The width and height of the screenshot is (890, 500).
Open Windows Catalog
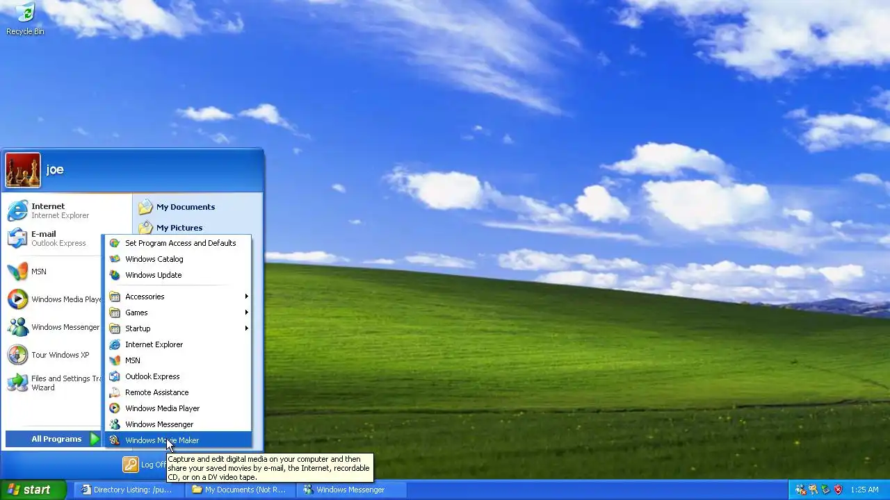click(x=178, y=259)
